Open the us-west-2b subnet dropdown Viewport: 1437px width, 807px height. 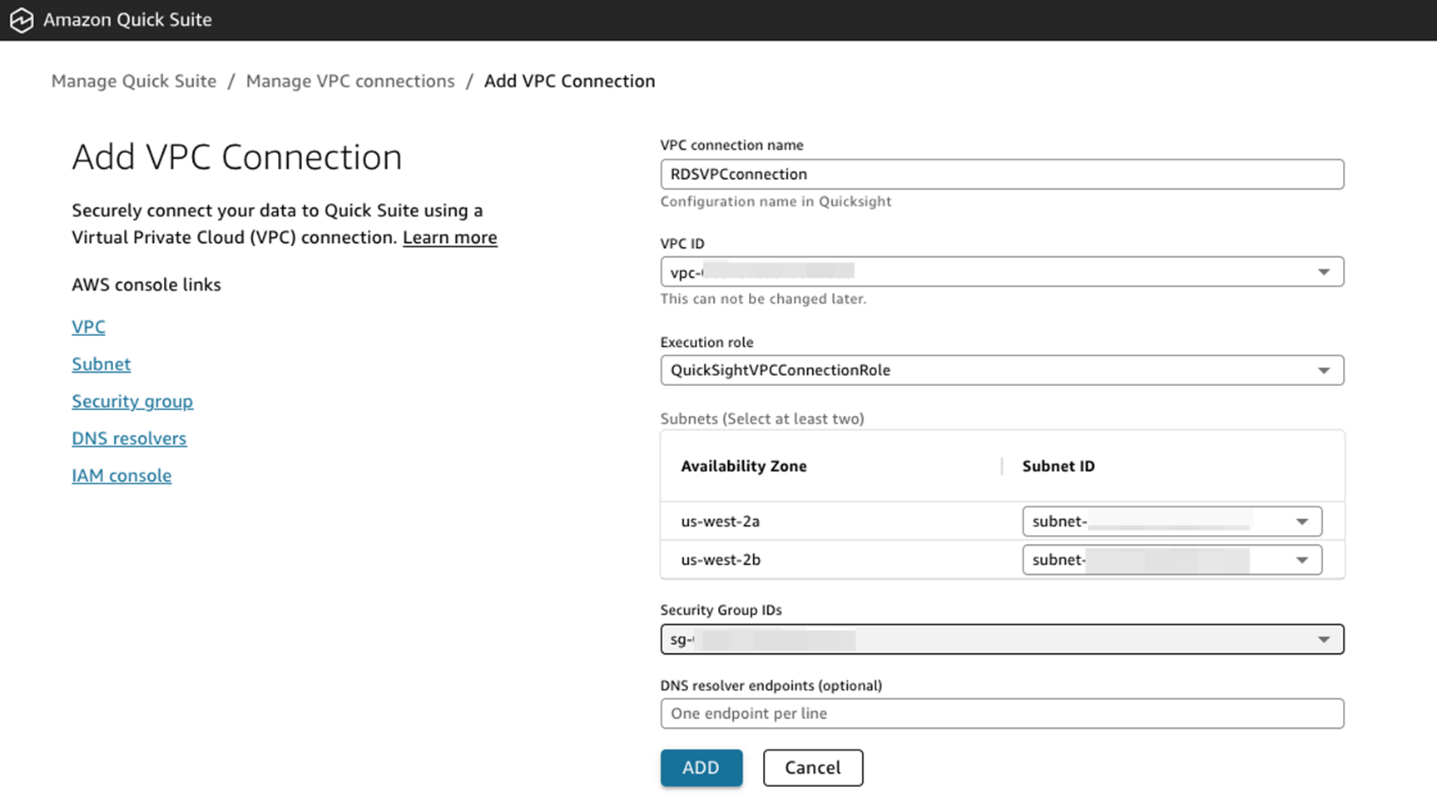tap(1171, 560)
